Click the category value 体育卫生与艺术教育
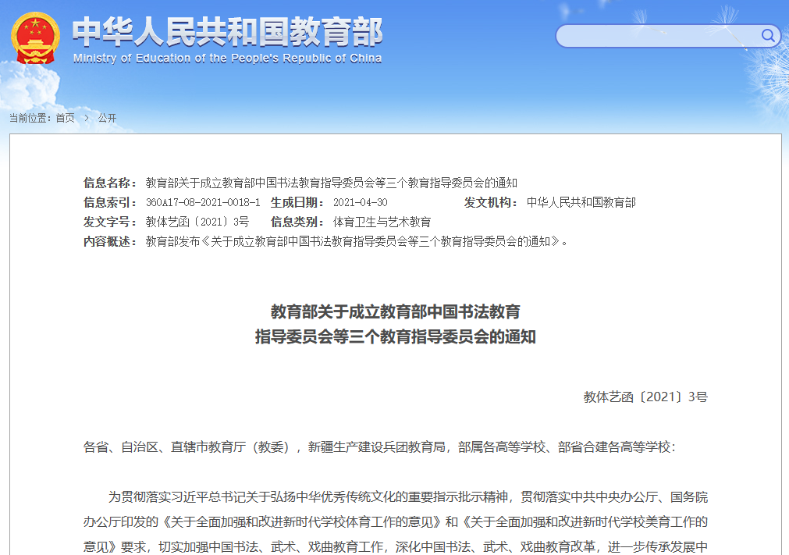 pos(382,222)
